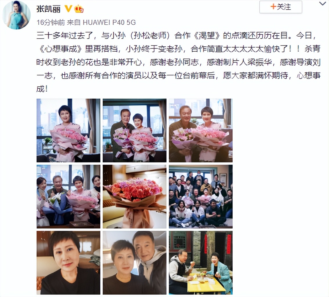
Task: Click the membership crown icon beside username
Action: coord(79,9)
